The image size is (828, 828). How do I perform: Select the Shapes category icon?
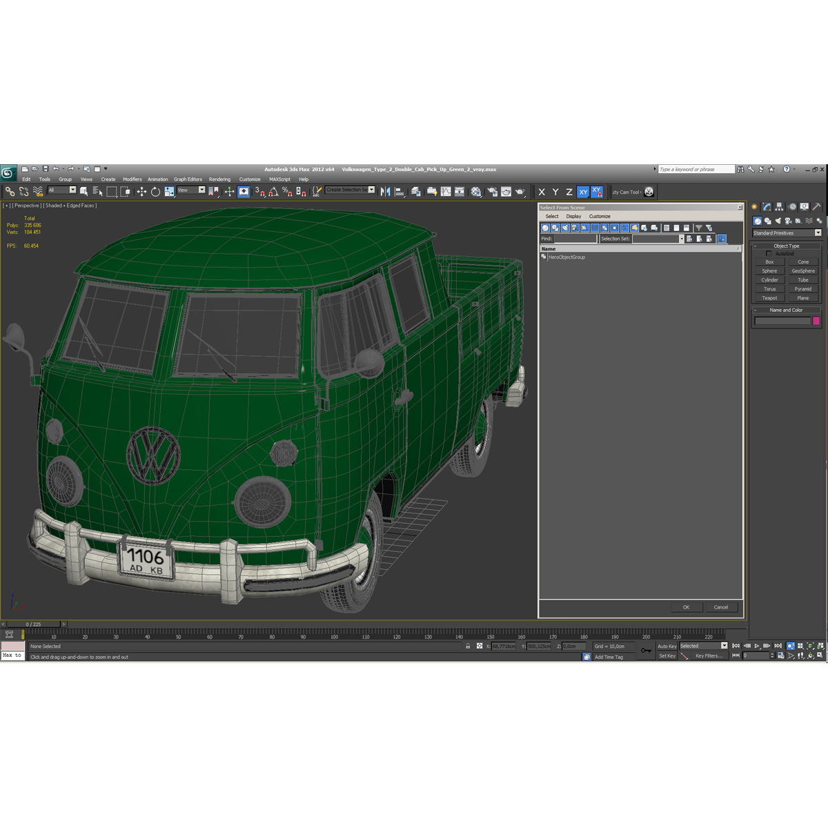click(767, 221)
